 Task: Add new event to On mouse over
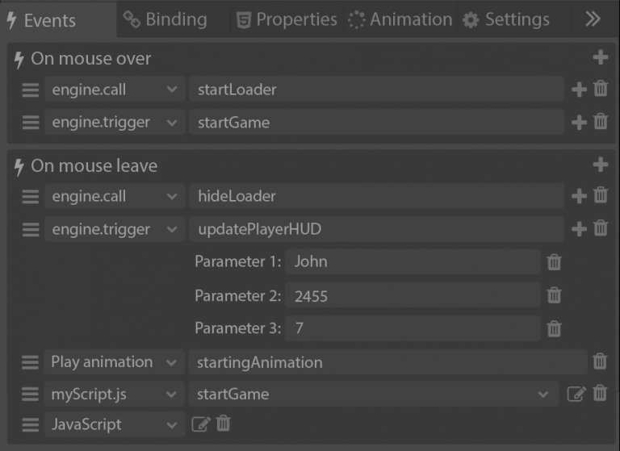tap(600, 57)
